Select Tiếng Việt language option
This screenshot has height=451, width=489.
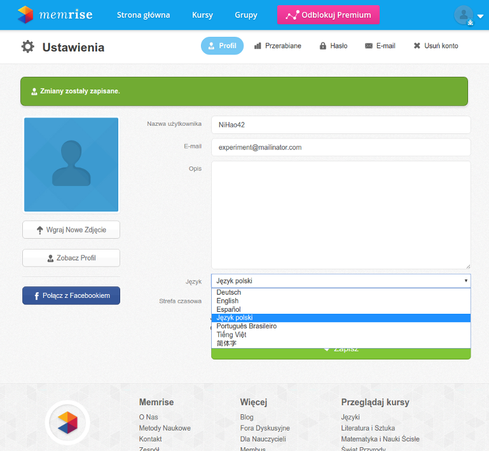pos(341,335)
